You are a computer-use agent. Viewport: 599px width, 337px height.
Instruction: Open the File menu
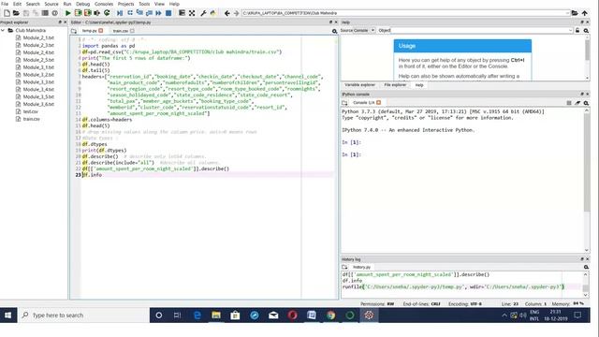5,4
